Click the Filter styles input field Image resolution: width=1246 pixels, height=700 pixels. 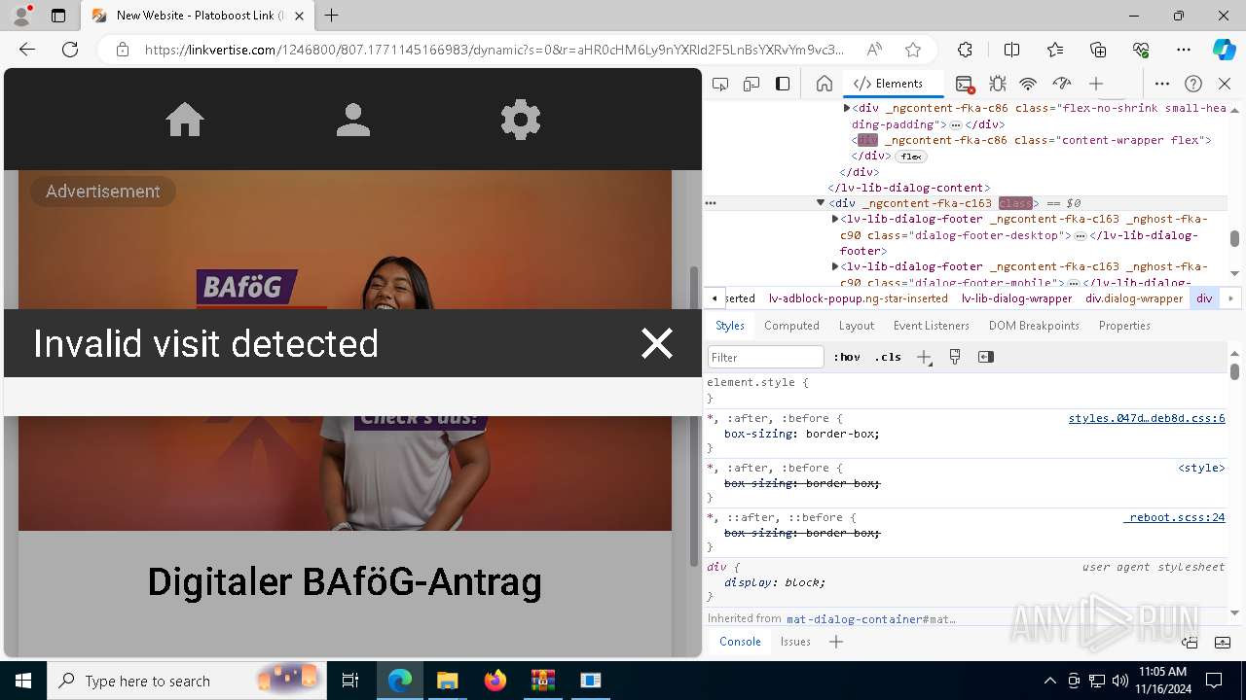[x=766, y=357]
